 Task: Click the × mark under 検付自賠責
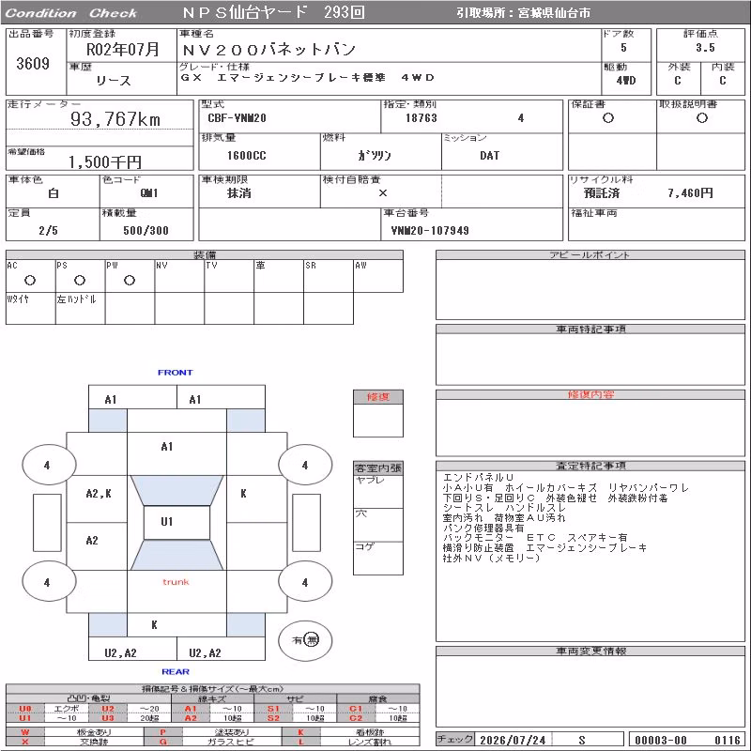coord(383,193)
